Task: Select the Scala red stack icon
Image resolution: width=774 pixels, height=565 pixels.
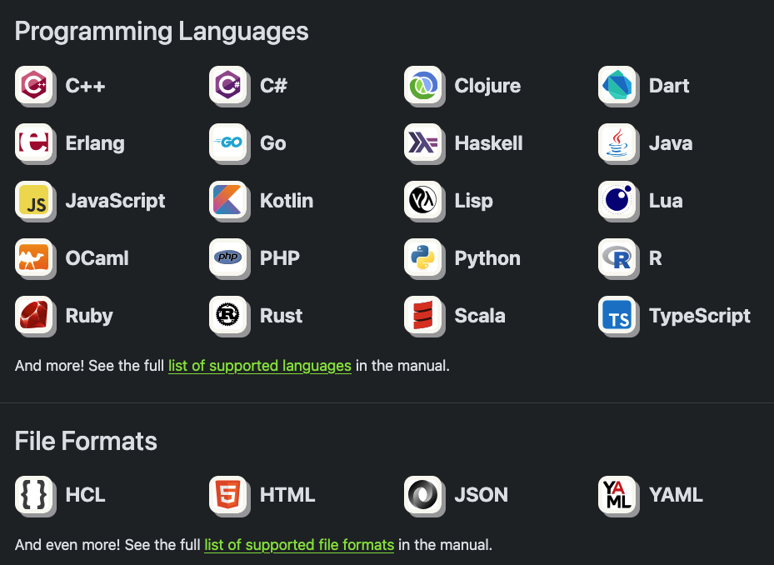Action: coord(423,315)
